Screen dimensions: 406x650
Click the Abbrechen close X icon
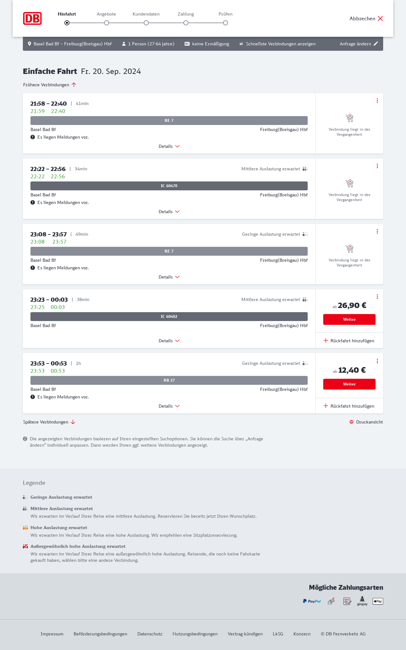pos(380,18)
